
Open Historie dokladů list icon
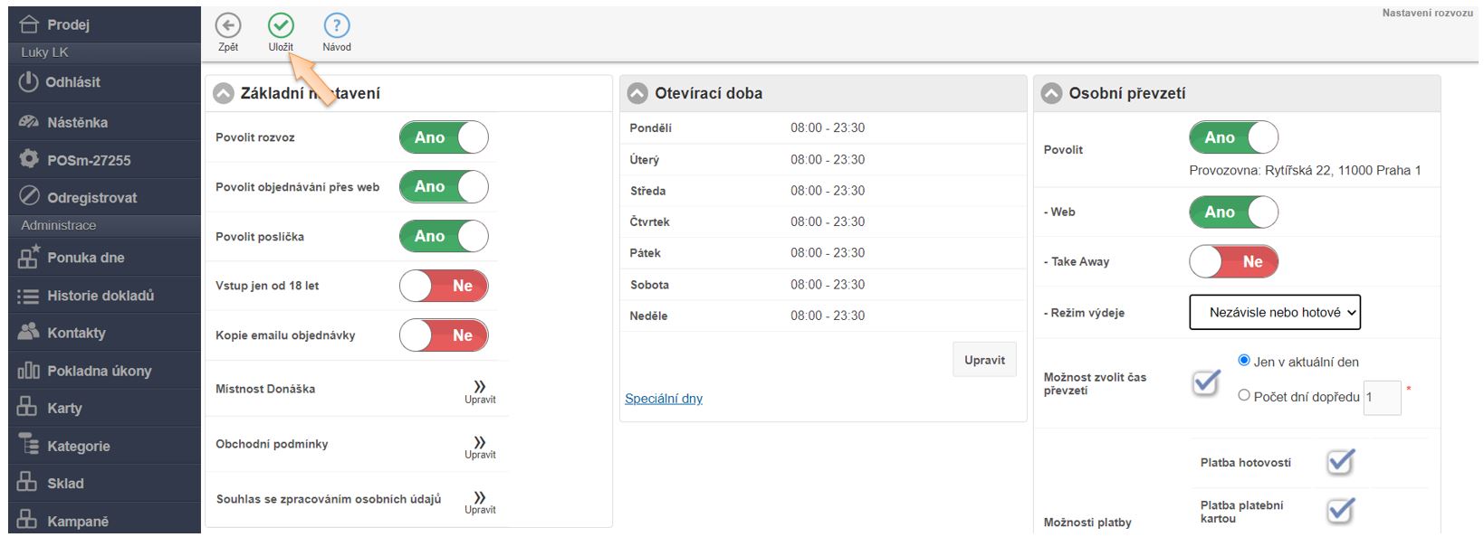click(29, 296)
